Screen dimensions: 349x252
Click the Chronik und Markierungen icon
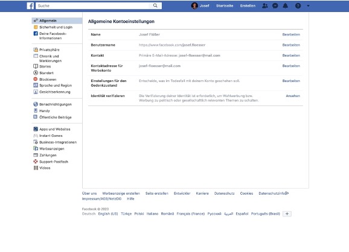[36, 56]
